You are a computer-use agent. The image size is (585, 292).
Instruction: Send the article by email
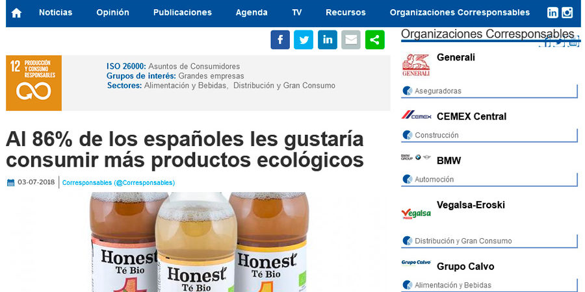[351, 40]
